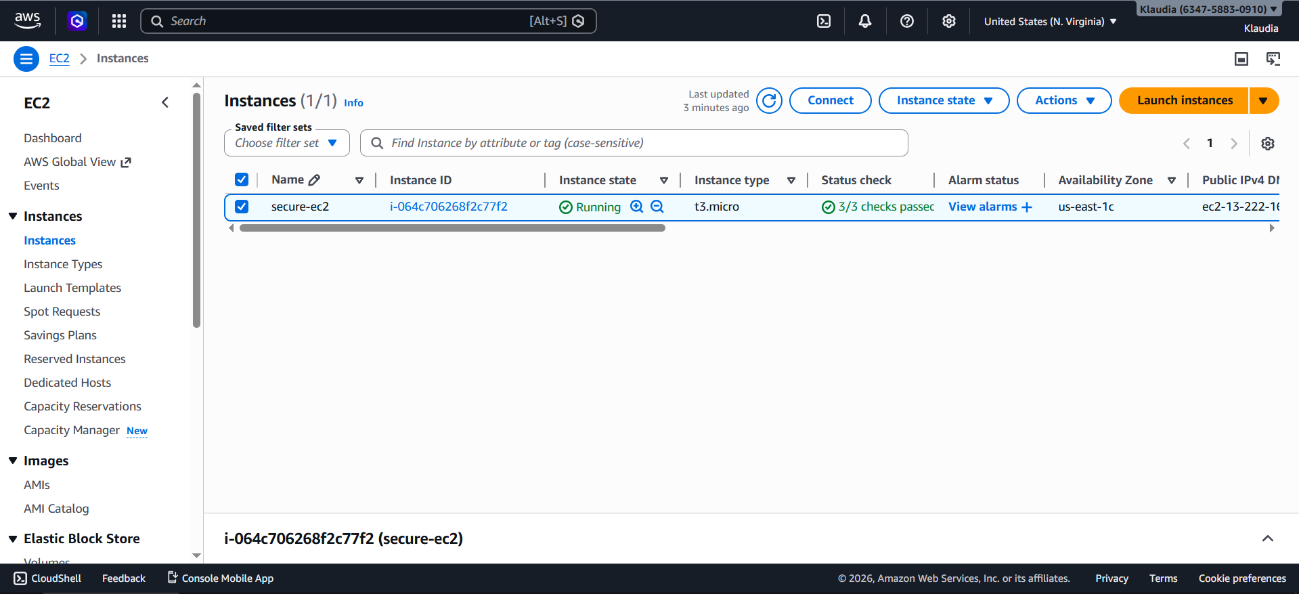Edit the Name column pencil icon
The height and width of the screenshot is (594, 1299).
314,180
